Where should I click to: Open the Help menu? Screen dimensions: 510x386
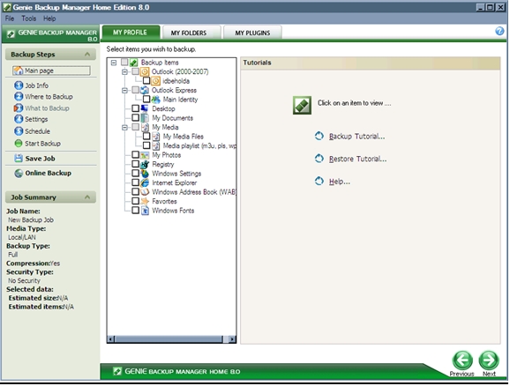tap(49, 19)
